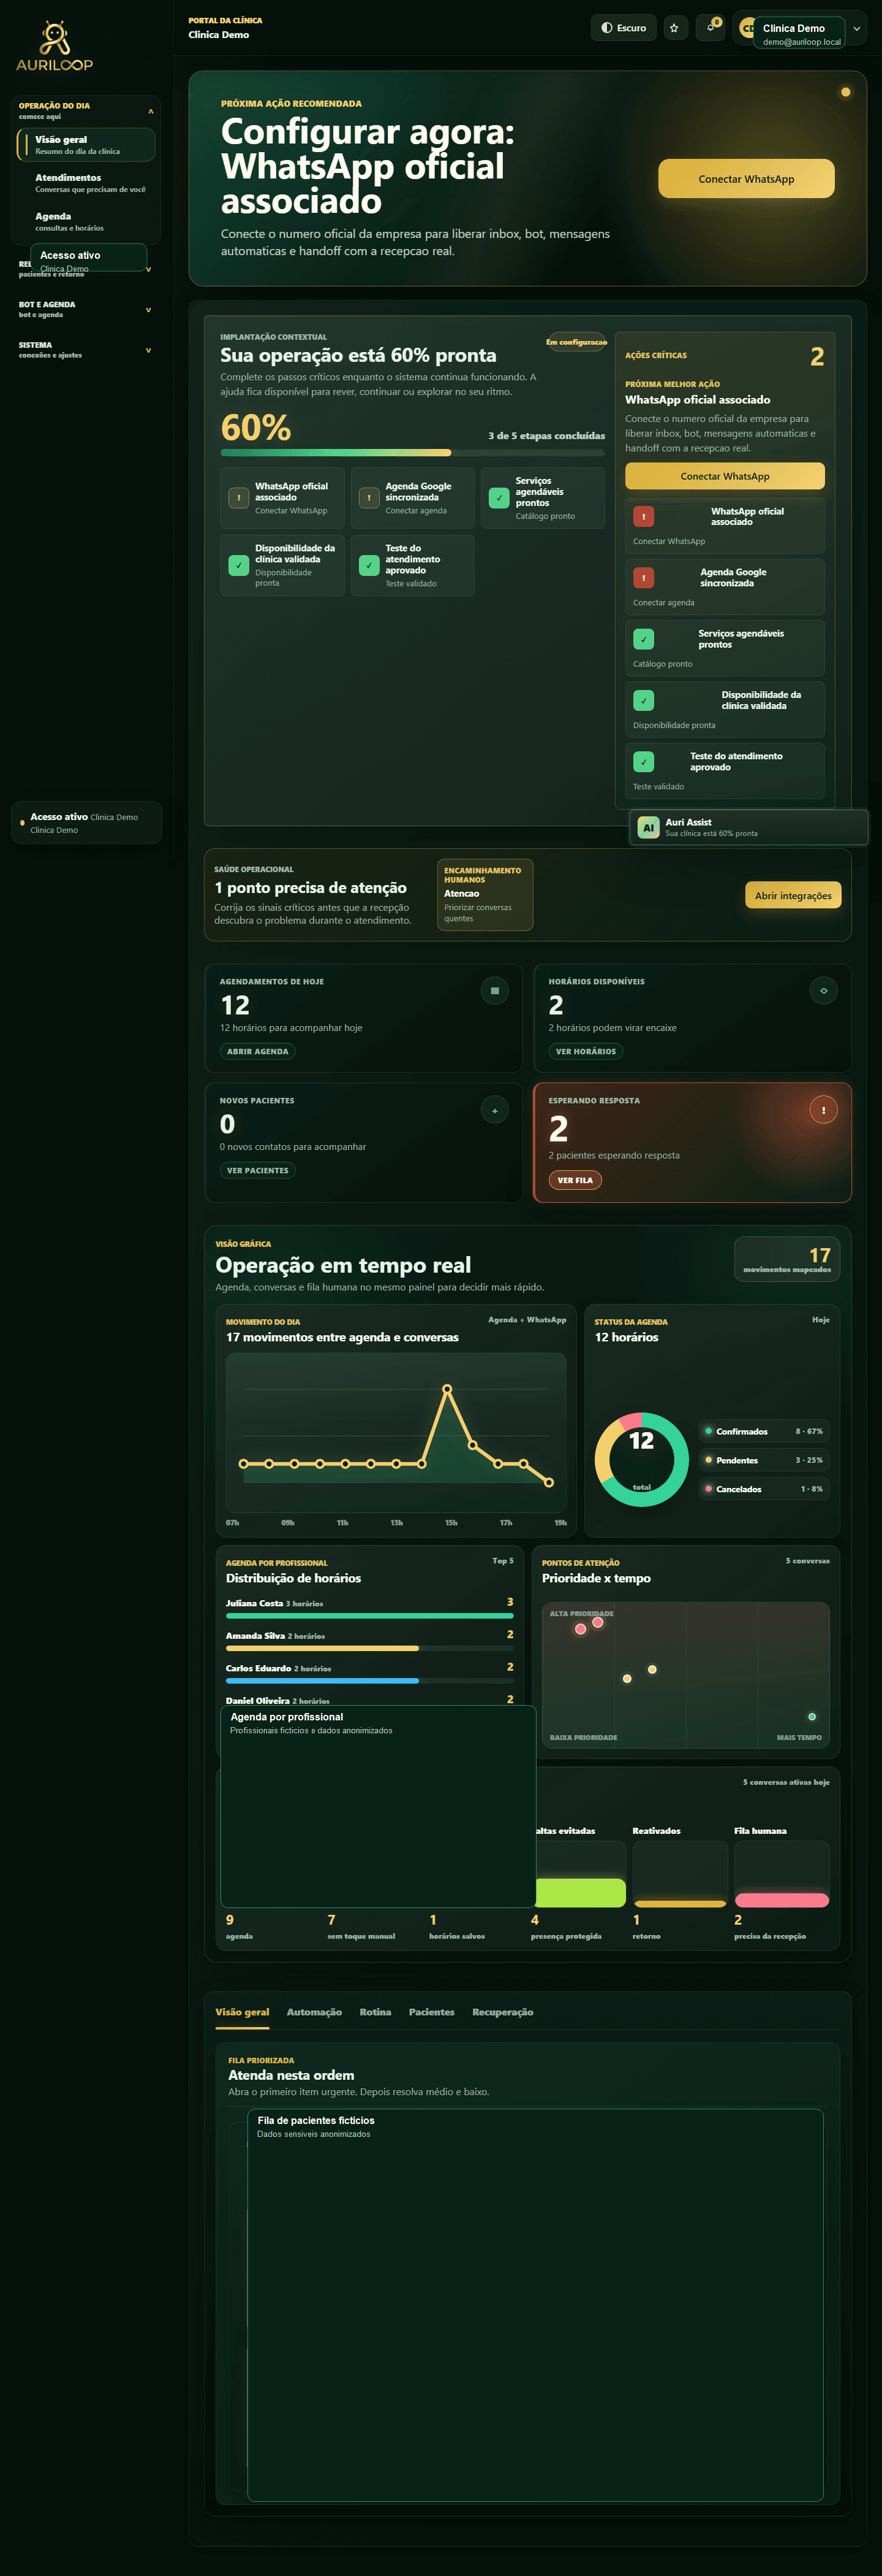Open Atendimentos in the sidebar
This screenshot has height=2576, width=882.
[86, 183]
